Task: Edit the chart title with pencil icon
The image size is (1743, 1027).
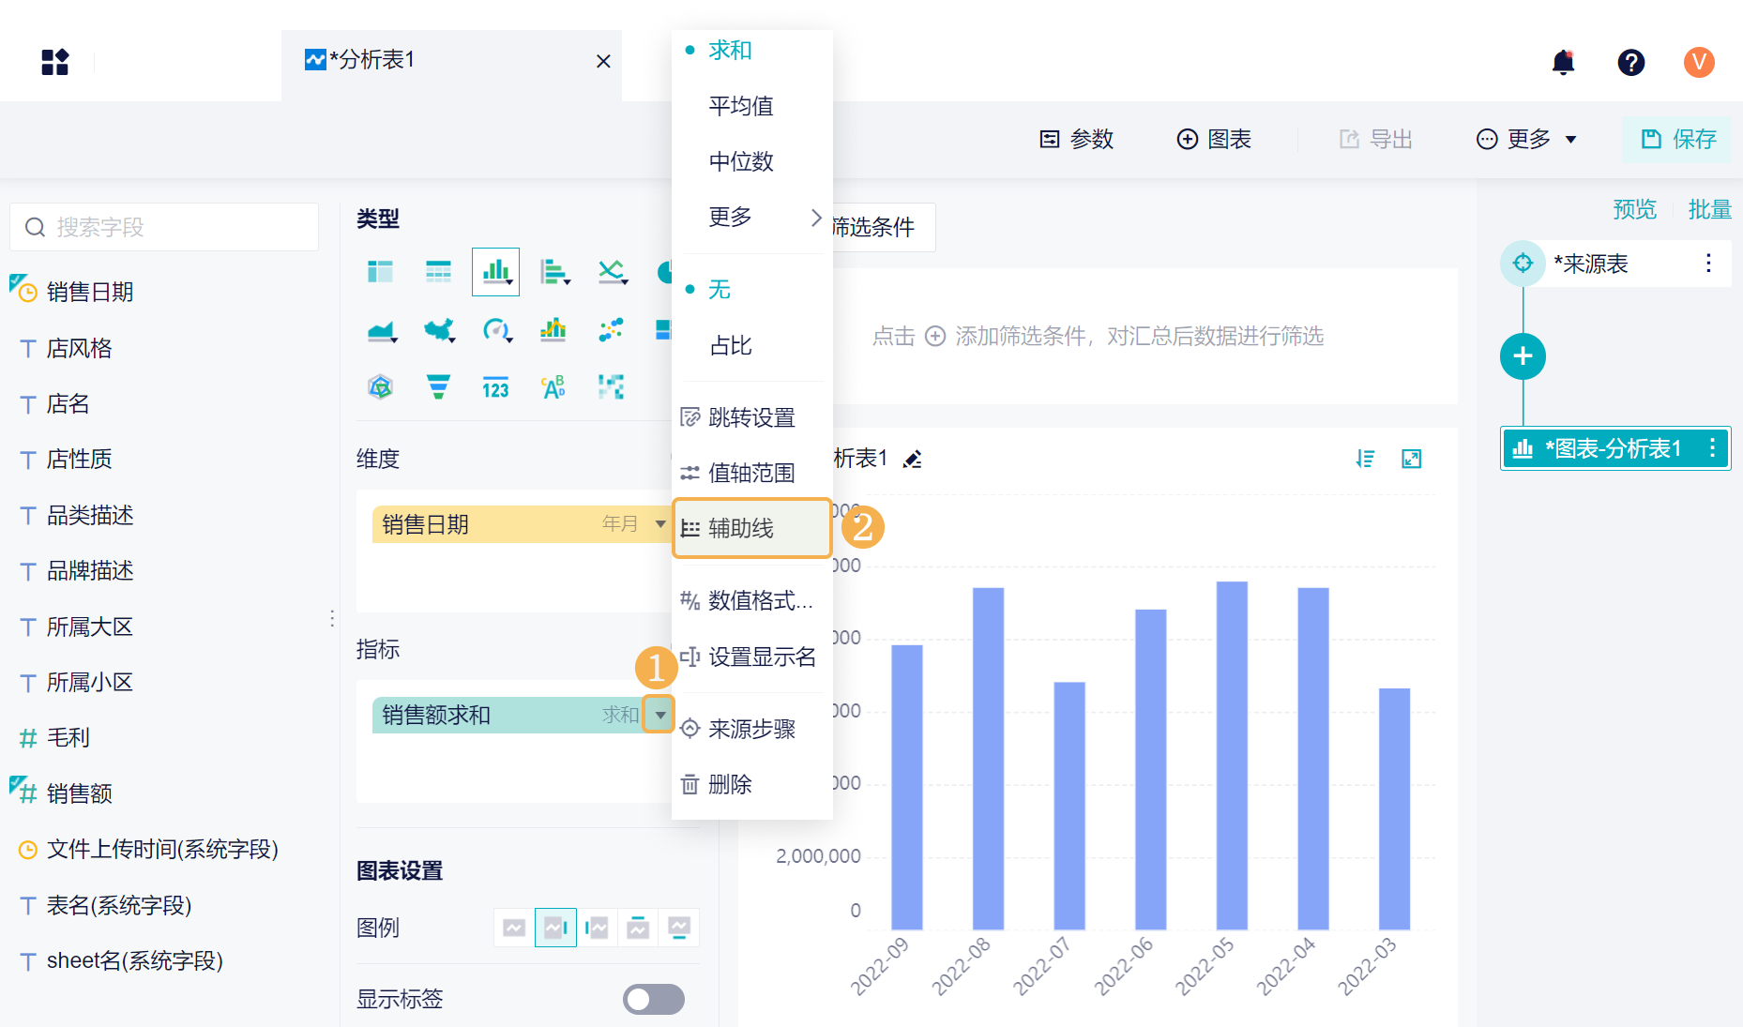Action: click(912, 459)
